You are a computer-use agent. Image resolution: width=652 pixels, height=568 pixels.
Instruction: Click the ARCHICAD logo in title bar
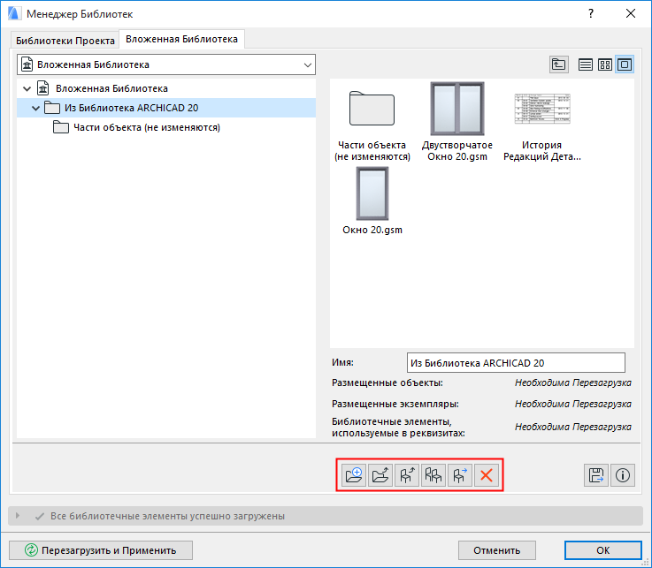pyautogui.click(x=14, y=14)
